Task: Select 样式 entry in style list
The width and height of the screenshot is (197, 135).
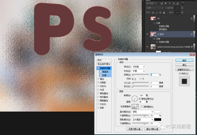Action: click(104, 60)
